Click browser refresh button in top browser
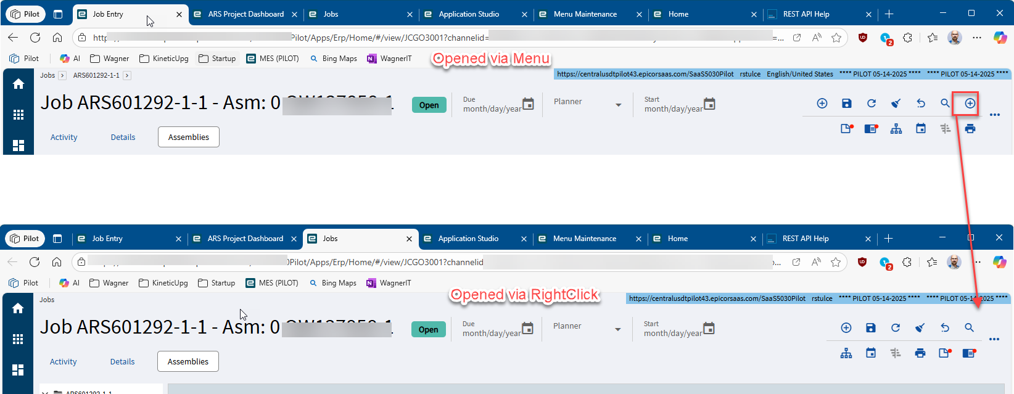 [x=35, y=38]
